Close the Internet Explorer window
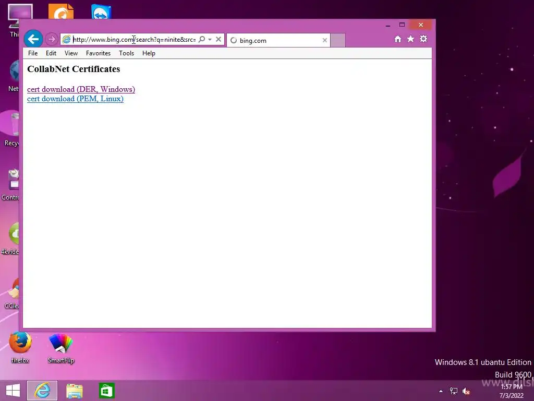This screenshot has width=534, height=401. click(421, 25)
